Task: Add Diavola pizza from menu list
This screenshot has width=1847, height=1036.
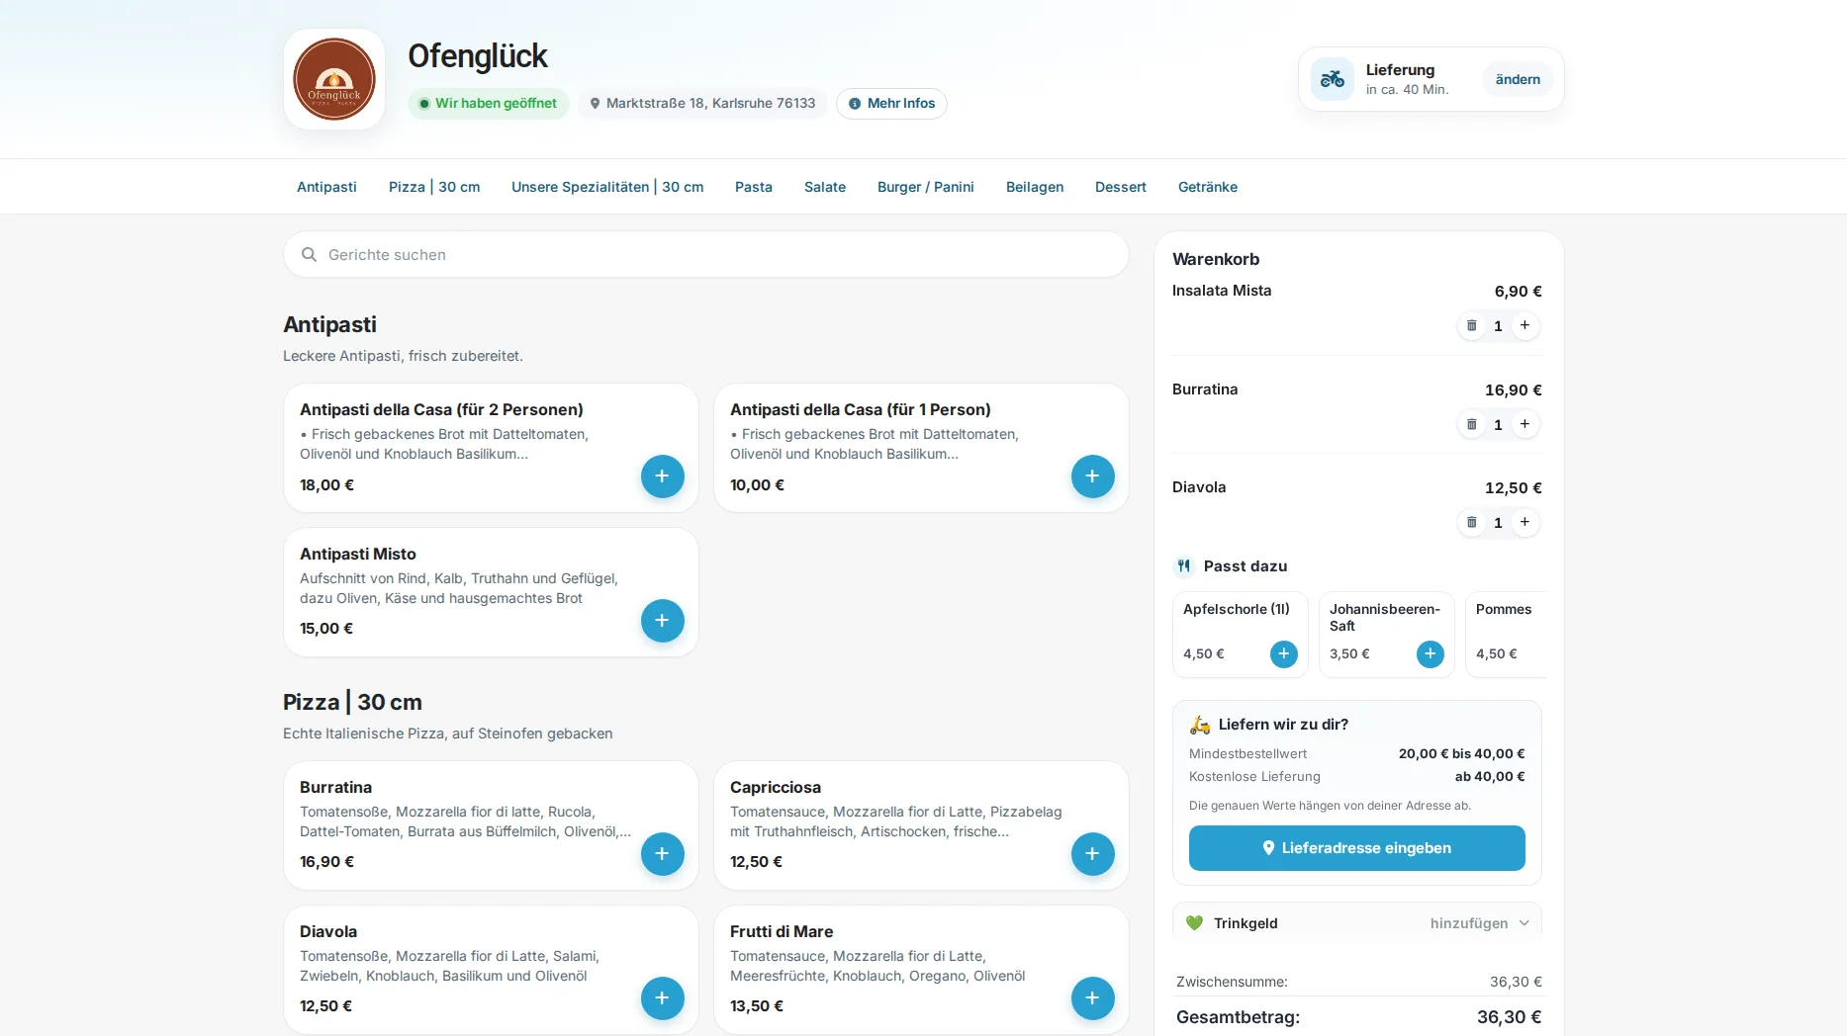Action: coord(663,998)
